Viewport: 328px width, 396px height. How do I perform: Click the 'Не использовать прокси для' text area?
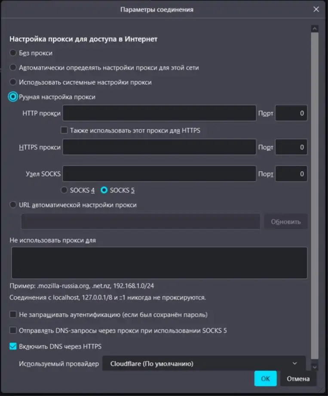pos(159,263)
